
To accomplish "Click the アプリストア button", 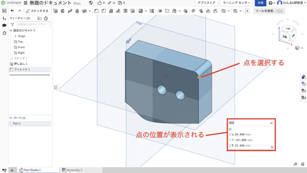I will (x=206, y=3).
